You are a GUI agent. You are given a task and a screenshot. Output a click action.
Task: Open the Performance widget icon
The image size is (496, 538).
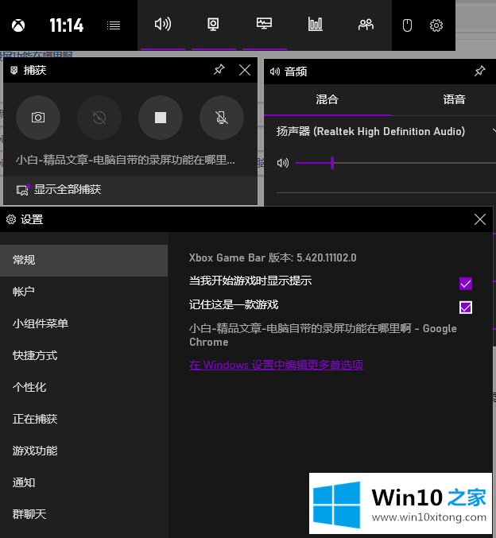(x=265, y=25)
